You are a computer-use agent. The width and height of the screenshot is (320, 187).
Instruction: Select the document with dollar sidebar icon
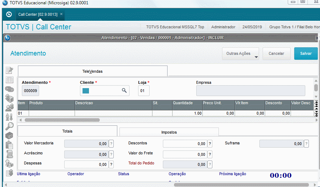(9, 173)
